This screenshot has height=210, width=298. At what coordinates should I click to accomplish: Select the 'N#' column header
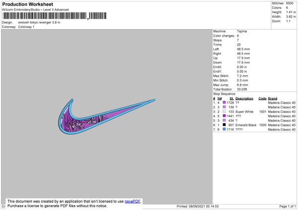click(x=220, y=99)
